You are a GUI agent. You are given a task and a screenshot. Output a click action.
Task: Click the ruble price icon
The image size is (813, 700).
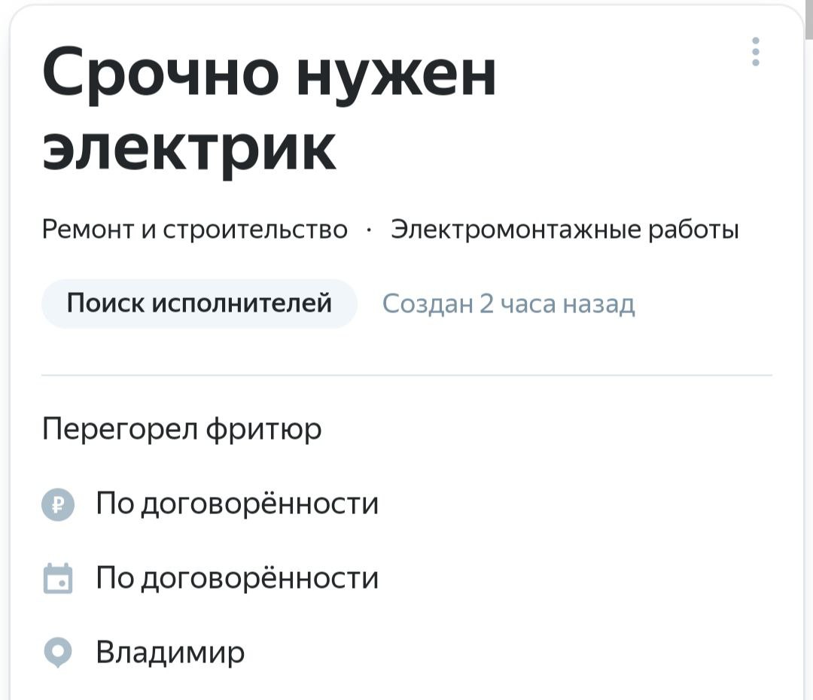[x=58, y=504]
